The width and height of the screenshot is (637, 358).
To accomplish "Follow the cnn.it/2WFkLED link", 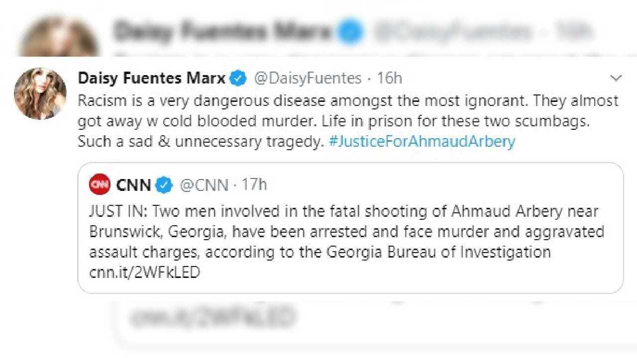I will tap(144, 272).
